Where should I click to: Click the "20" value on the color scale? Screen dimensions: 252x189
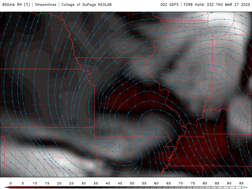point(59,183)
